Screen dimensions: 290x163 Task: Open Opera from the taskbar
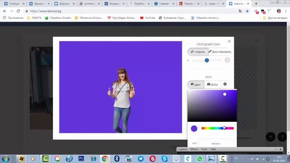point(152,158)
